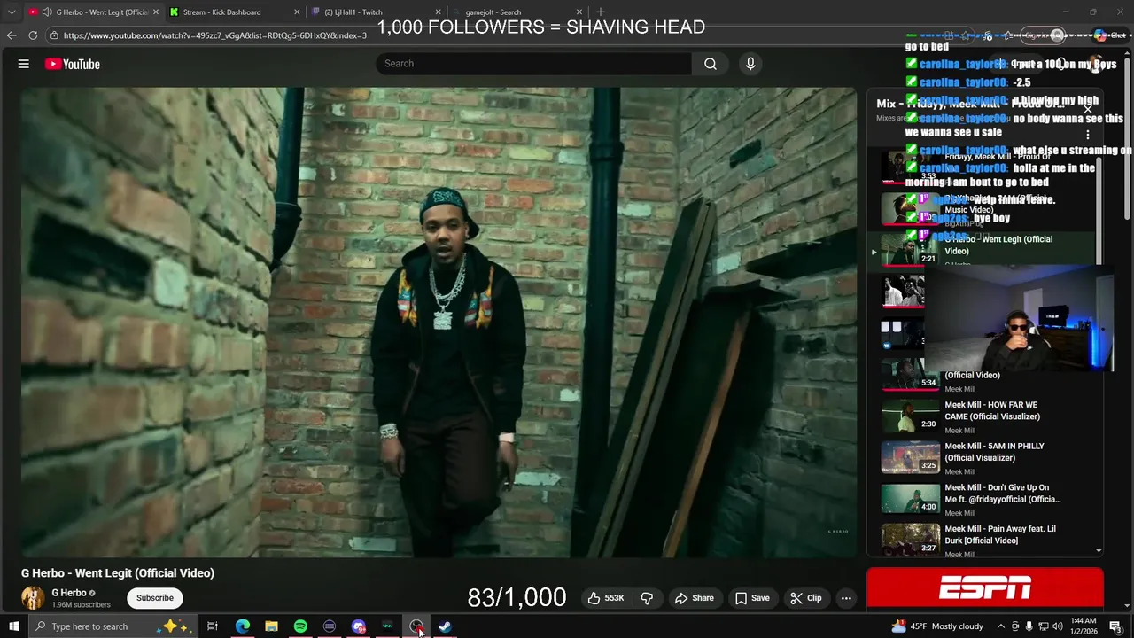Go back one page in the browser
This screenshot has height=638, width=1134.
tap(11, 35)
